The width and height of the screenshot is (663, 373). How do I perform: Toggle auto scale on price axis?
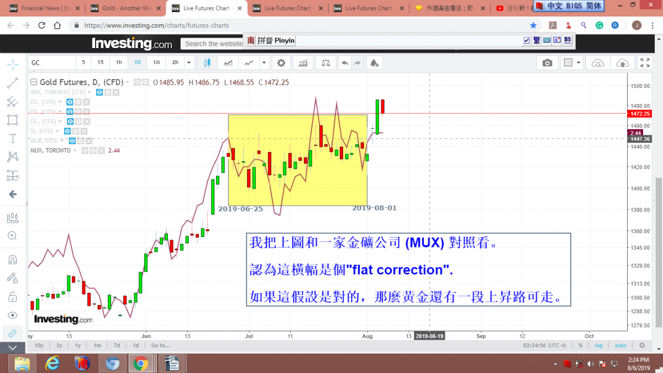(620, 345)
